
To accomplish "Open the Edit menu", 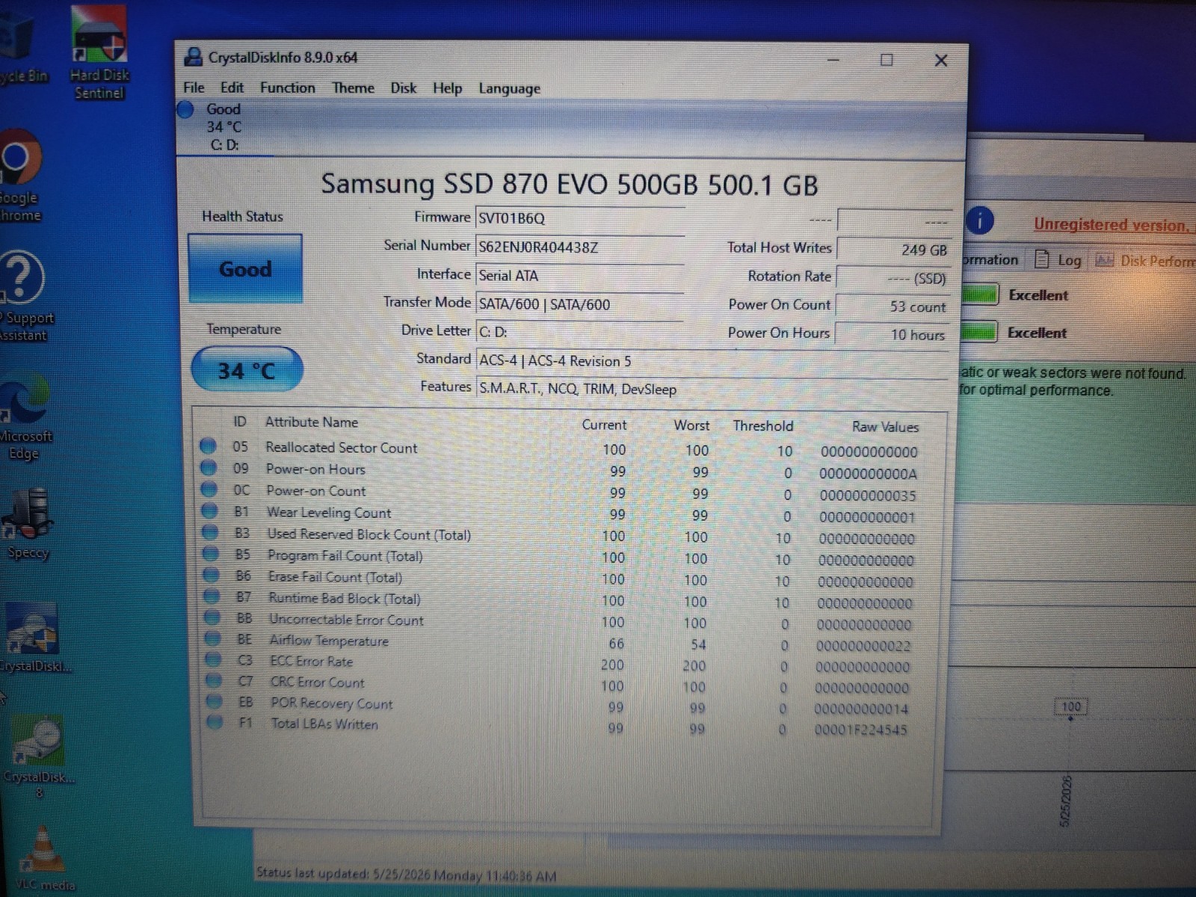I will 232,87.
